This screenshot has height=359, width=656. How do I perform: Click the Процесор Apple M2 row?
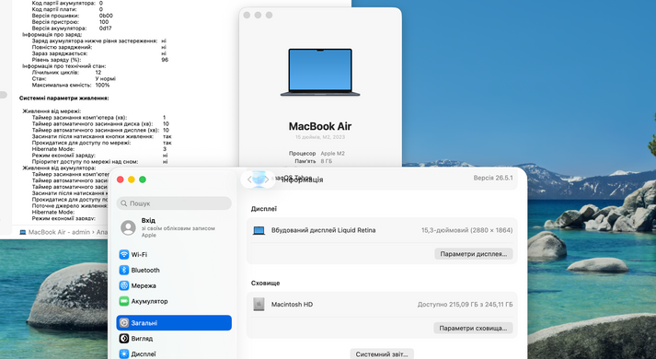point(316,154)
